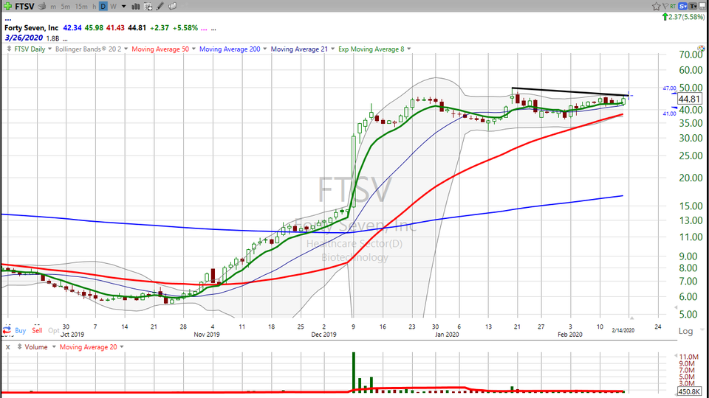The width and height of the screenshot is (709, 398).
Task: Click the 47.00 price alert marker
Action: coord(669,88)
